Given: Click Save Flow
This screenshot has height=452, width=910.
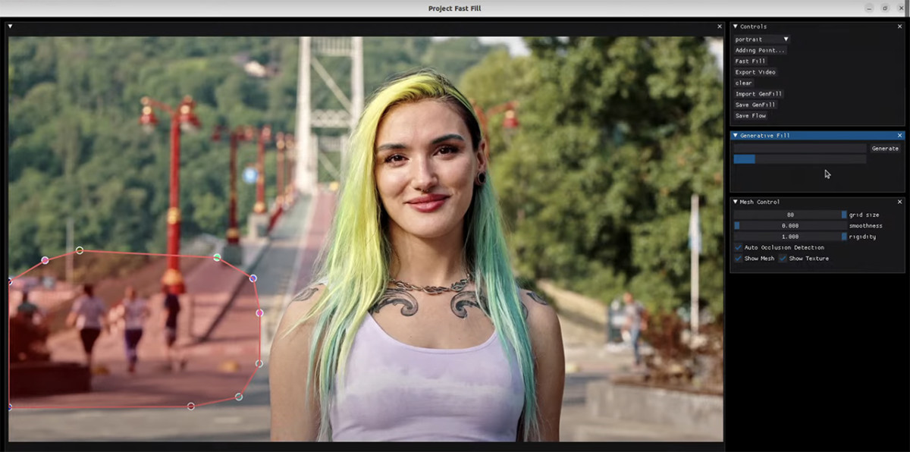Looking at the screenshot, I should [749, 115].
